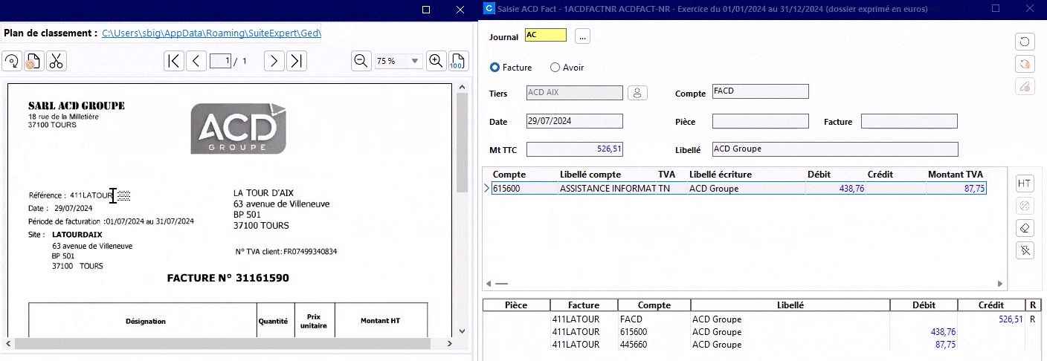This screenshot has width=1047, height=361.
Task: Click the Facture header in summary table
Action: [x=584, y=305]
